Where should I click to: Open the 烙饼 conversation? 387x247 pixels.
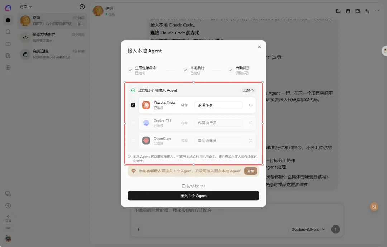point(52,21)
